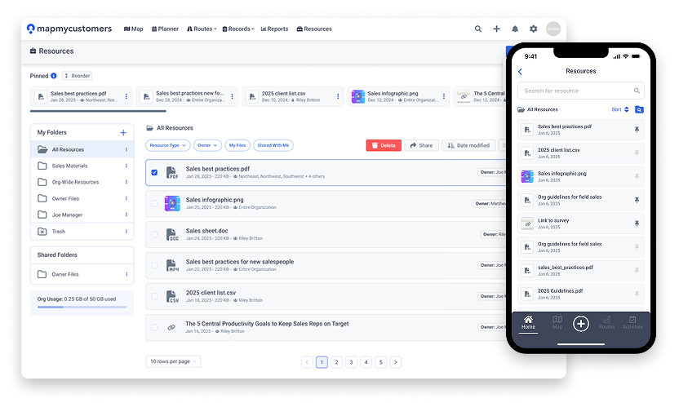Screen dimensions: 679x403
Task: Select the Sales infographic.png checkbox
Action: (x=155, y=203)
